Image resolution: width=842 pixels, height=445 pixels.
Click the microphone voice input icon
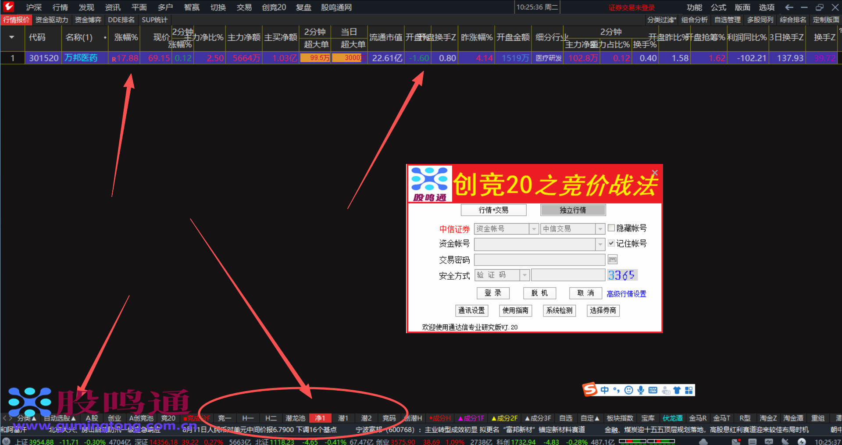[x=641, y=390]
